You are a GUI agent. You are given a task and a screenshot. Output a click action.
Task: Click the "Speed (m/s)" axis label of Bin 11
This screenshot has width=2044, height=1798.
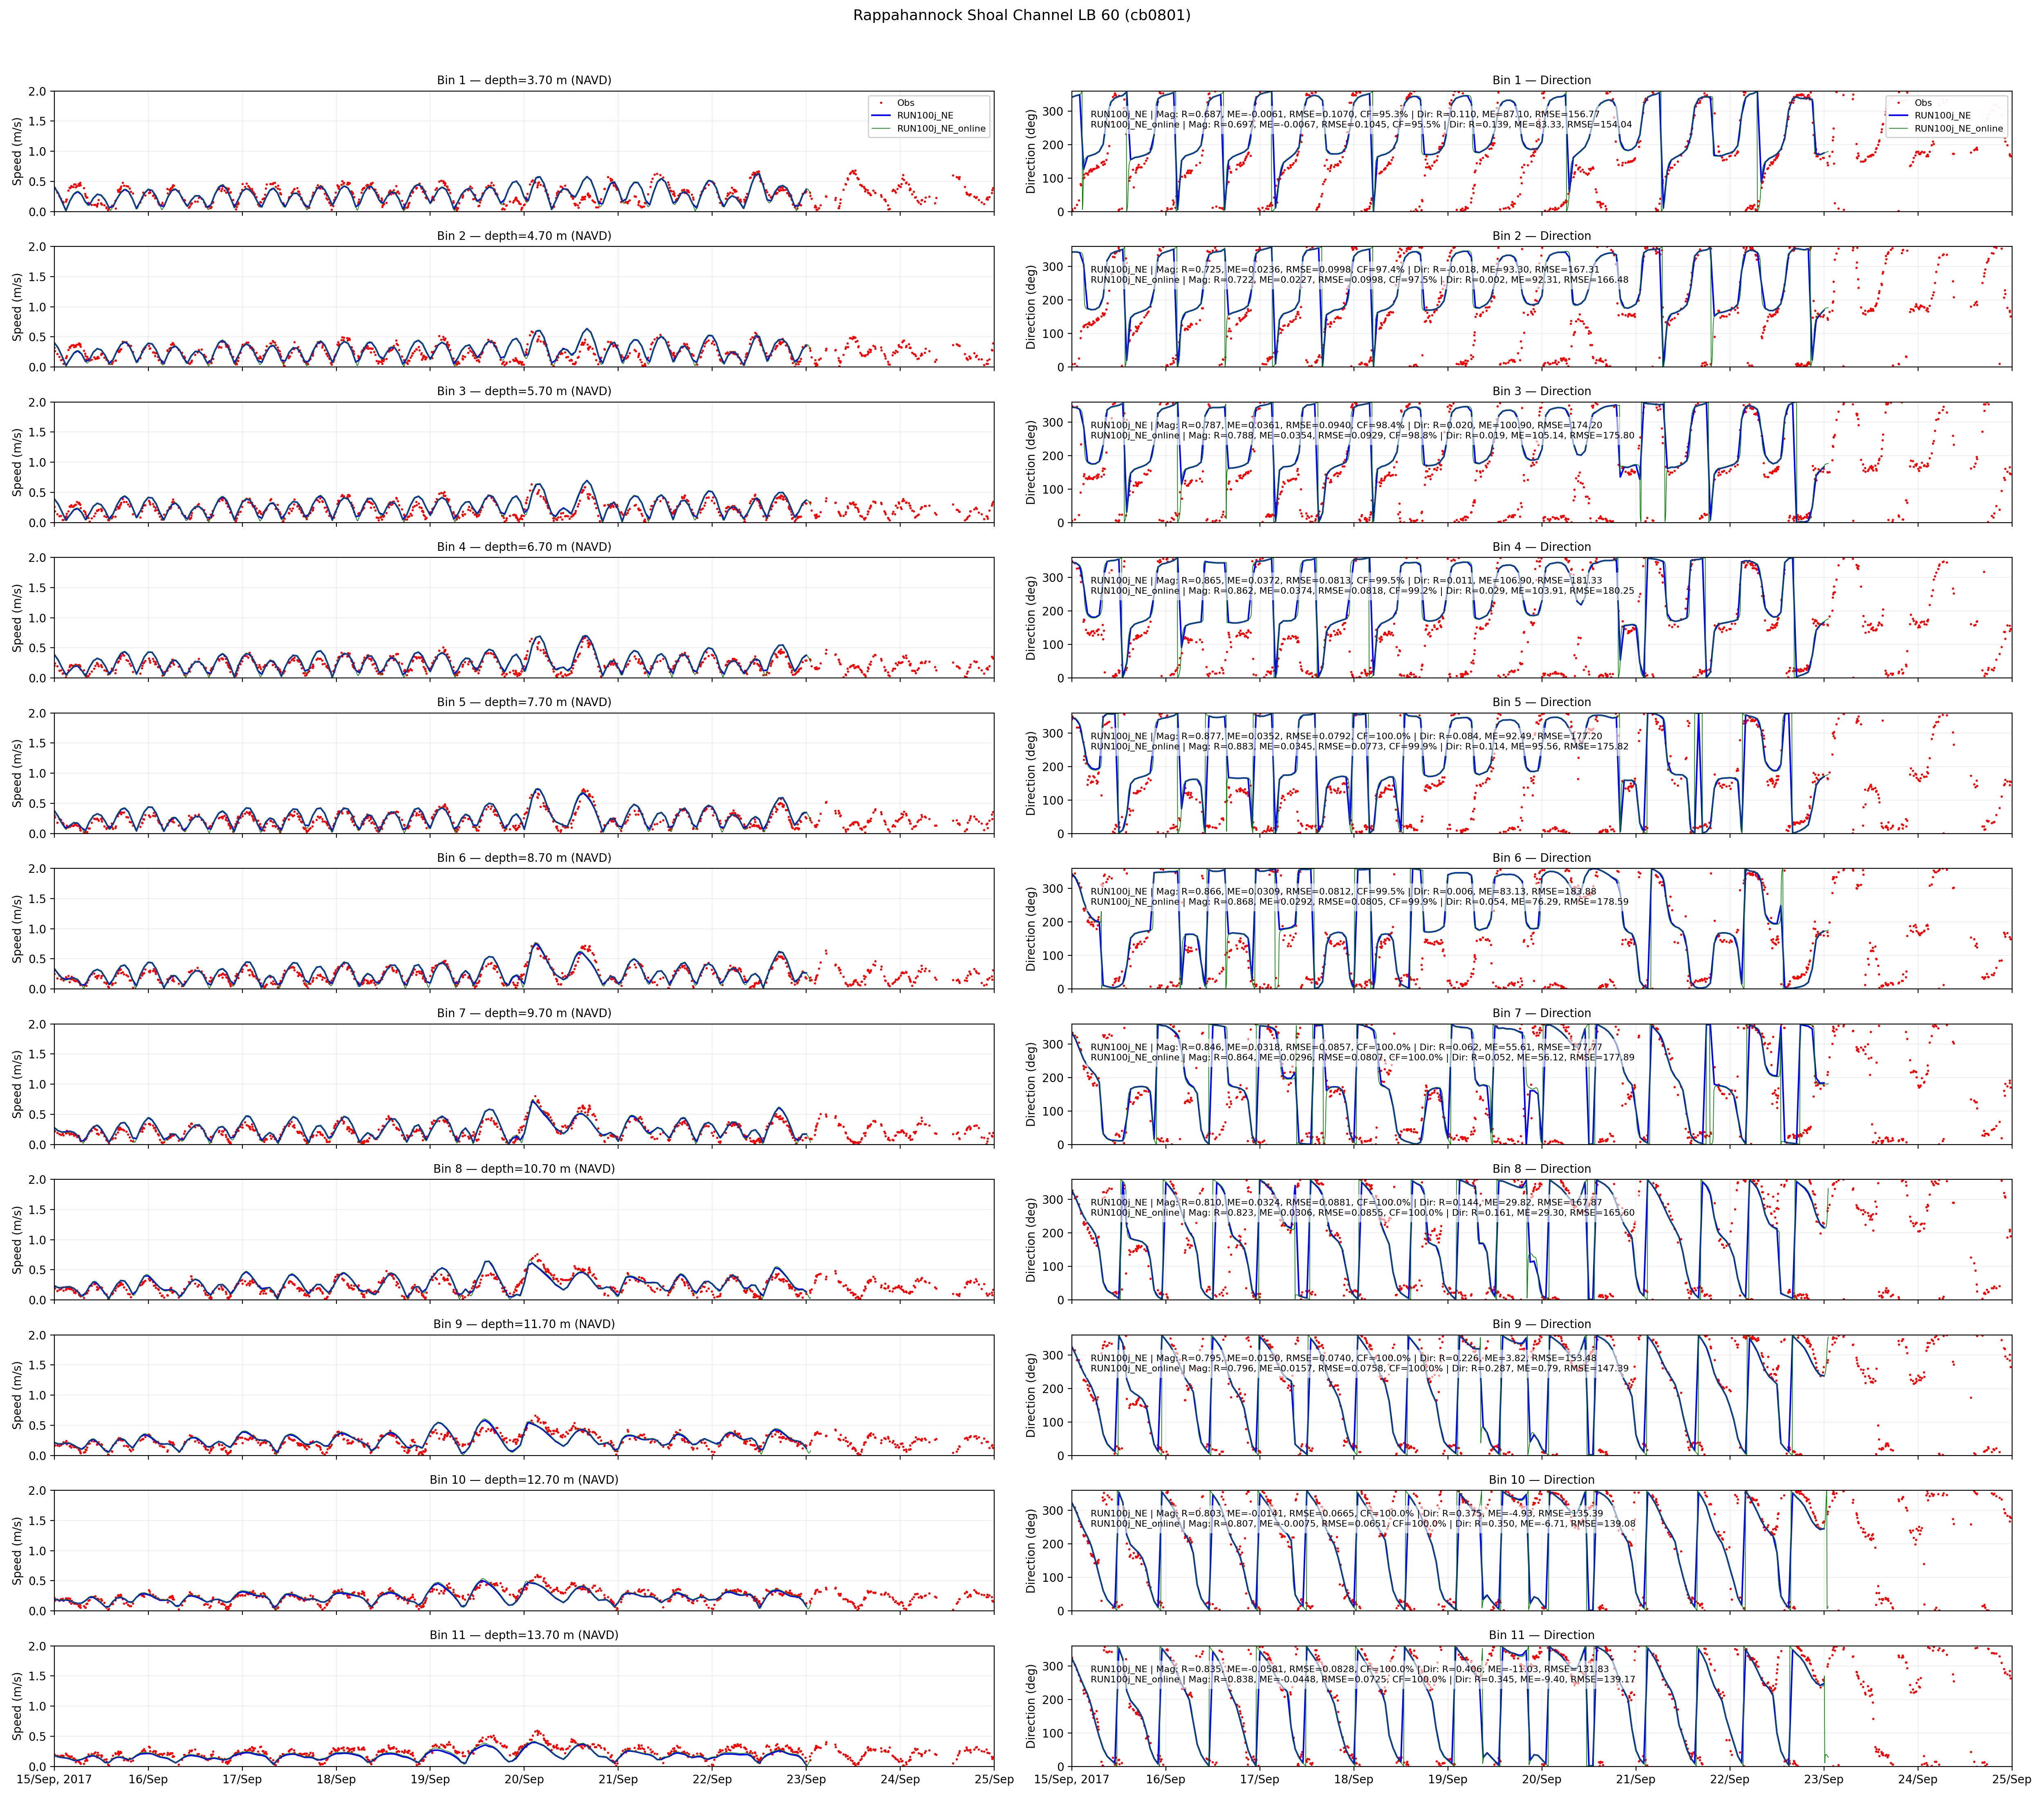click(17, 1706)
